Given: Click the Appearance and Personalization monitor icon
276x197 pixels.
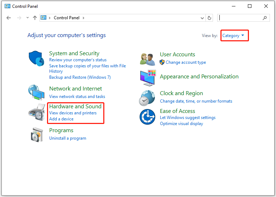Looking at the screenshot, I should pos(148,78).
